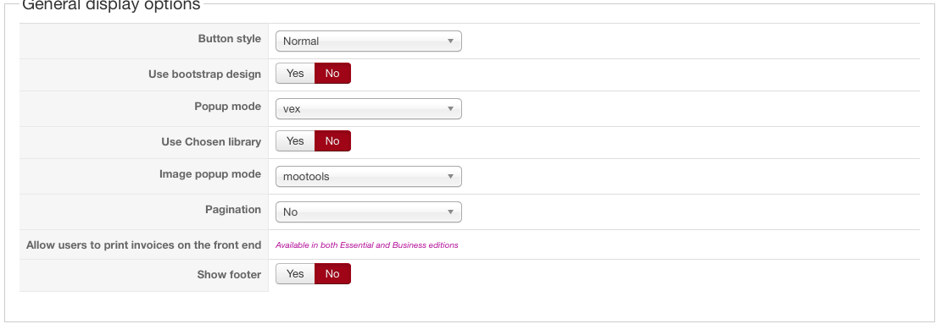Image resolution: width=936 pixels, height=324 pixels.
Task: Enable Use Chosen library with Yes
Action: tap(295, 141)
